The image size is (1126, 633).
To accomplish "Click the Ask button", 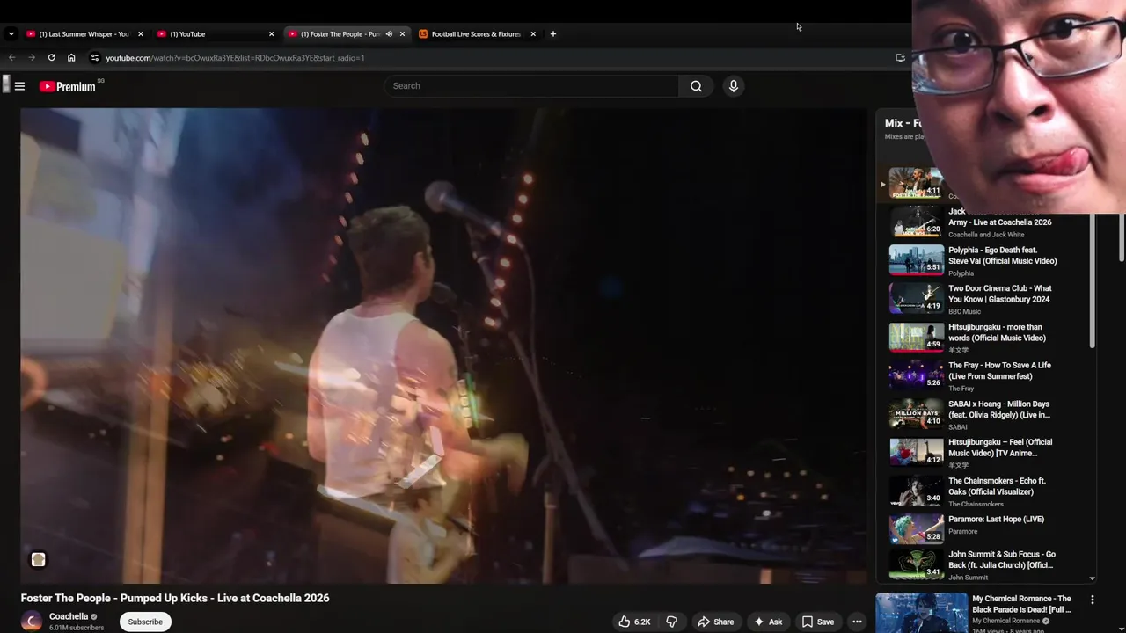I will tap(767, 622).
